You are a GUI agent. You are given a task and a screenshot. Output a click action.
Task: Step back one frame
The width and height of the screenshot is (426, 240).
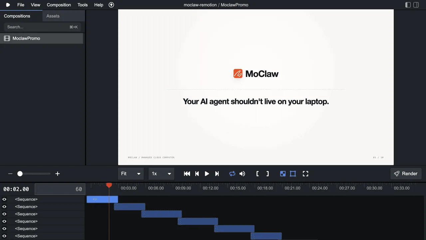pos(197,174)
